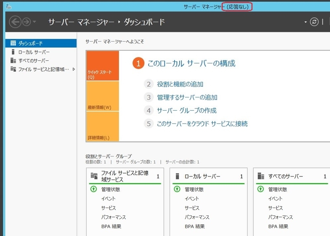330x236 pixels.
Task: Click the back navigation arrow
Action: 15,22
